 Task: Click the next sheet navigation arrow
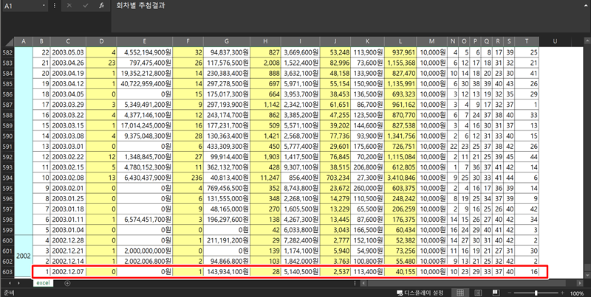click(x=19, y=283)
